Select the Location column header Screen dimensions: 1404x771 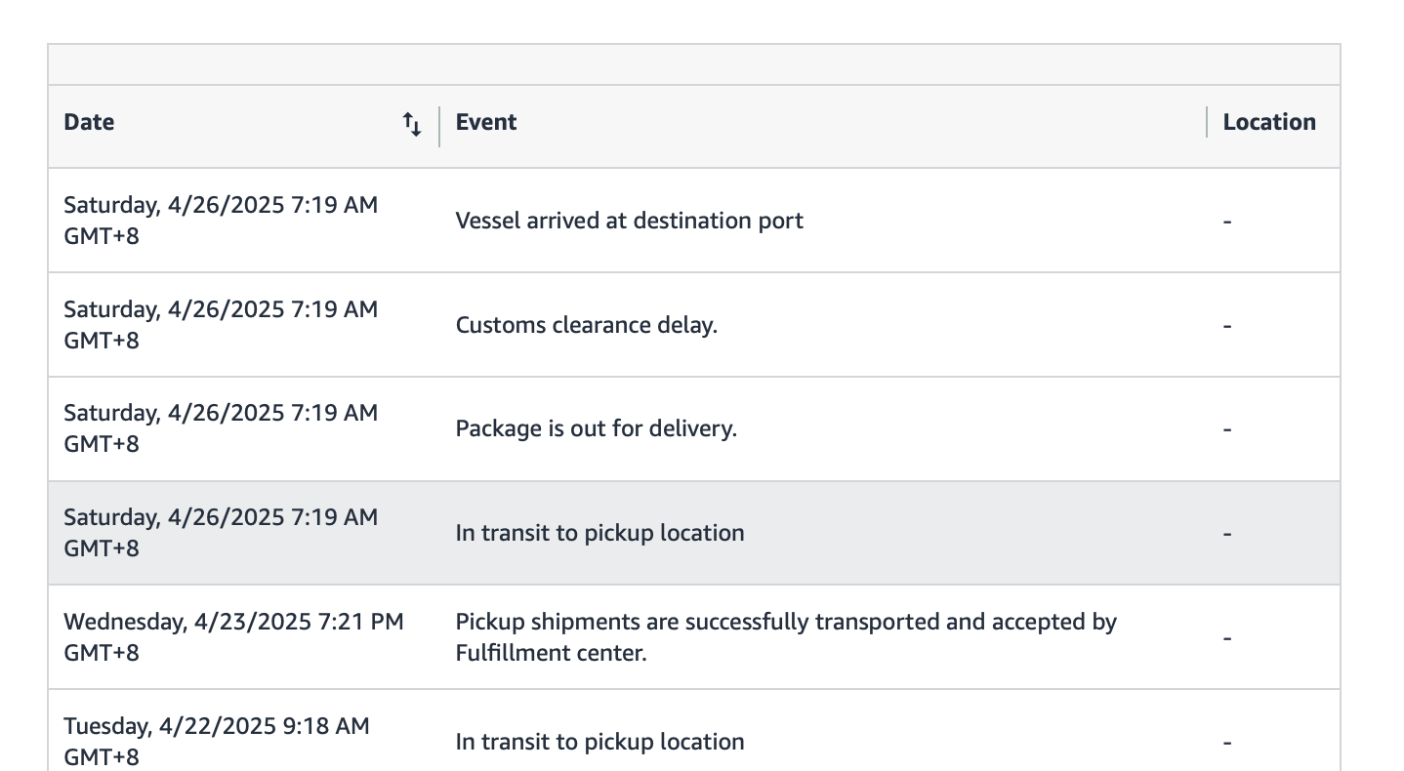(1269, 122)
